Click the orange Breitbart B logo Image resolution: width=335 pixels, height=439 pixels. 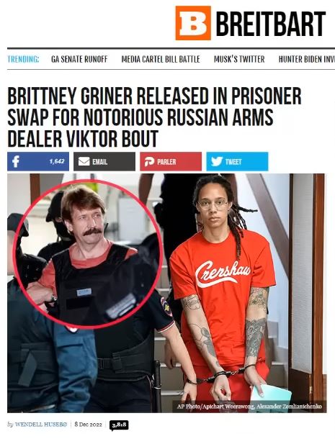[193, 23]
